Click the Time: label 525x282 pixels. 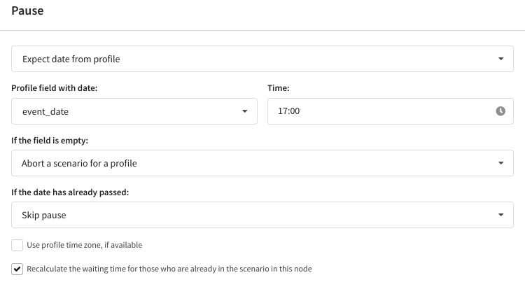(x=278, y=88)
